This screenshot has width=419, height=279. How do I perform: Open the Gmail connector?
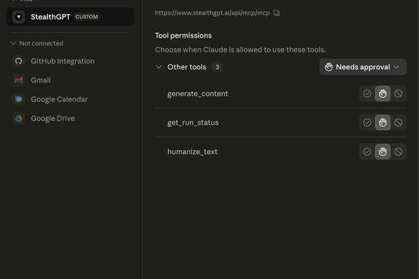[x=70, y=80]
